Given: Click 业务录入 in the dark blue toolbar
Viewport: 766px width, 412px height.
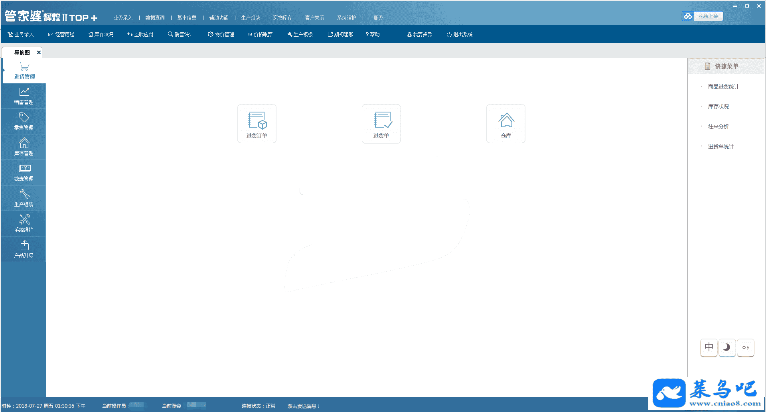Looking at the screenshot, I should click(21, 34).
